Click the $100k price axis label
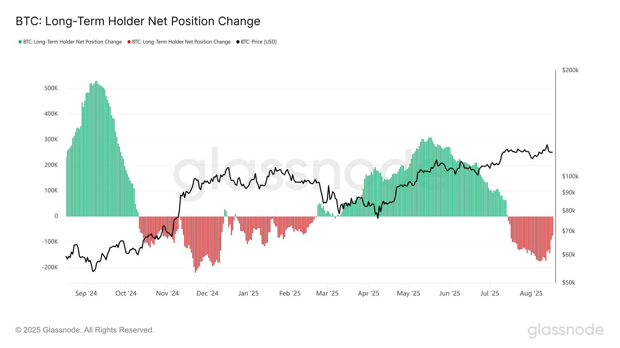The width and height of the screenshot is (620, 348). pos(570,177)
